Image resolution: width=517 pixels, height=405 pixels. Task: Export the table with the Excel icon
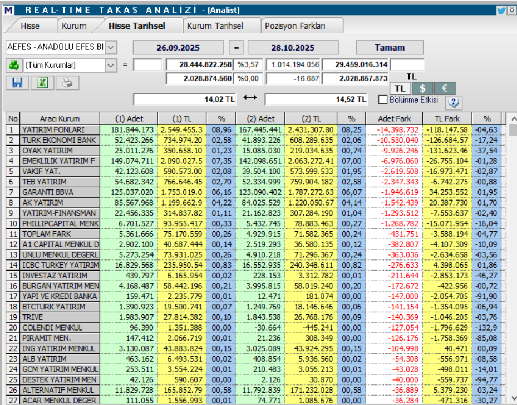[x=42, y=83]
